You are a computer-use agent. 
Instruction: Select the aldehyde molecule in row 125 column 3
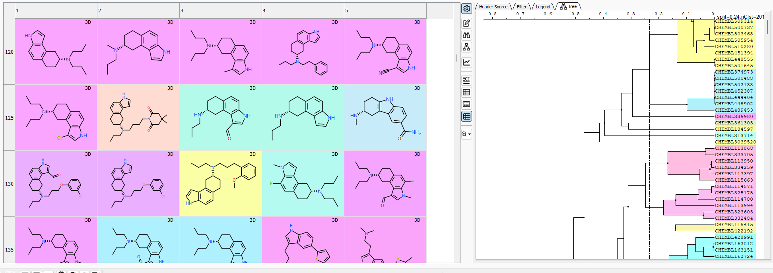(221, 118)
